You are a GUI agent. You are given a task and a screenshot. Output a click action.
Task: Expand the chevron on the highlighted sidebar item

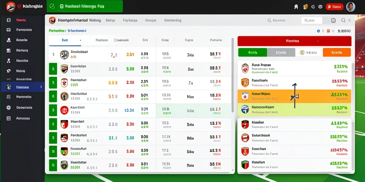pos(41,87)
